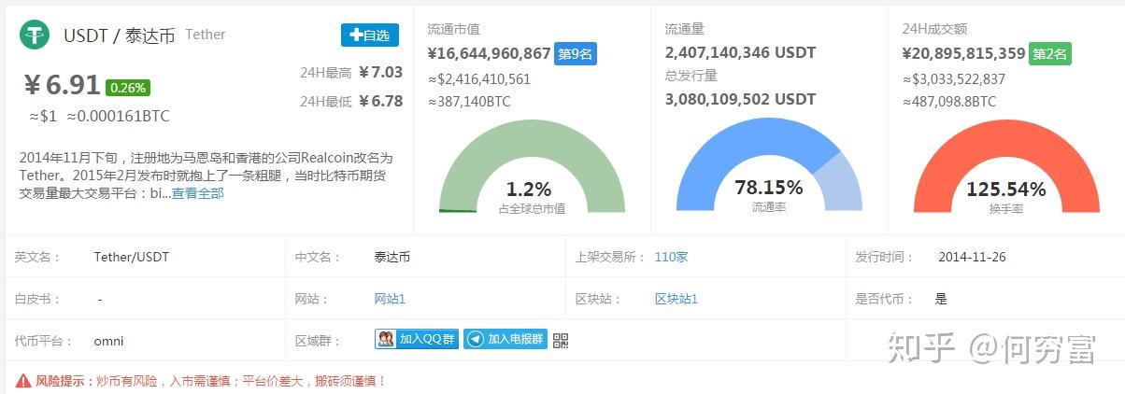Click the ≈$3,033,522,837 value
The height and width of the screenshot is (394, 1125).
pyautogui.click(x=954, y=79)
